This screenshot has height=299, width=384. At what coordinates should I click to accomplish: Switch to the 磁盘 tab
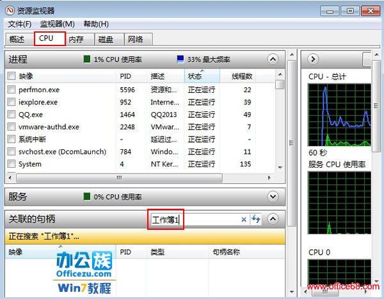tap(109, 39)
